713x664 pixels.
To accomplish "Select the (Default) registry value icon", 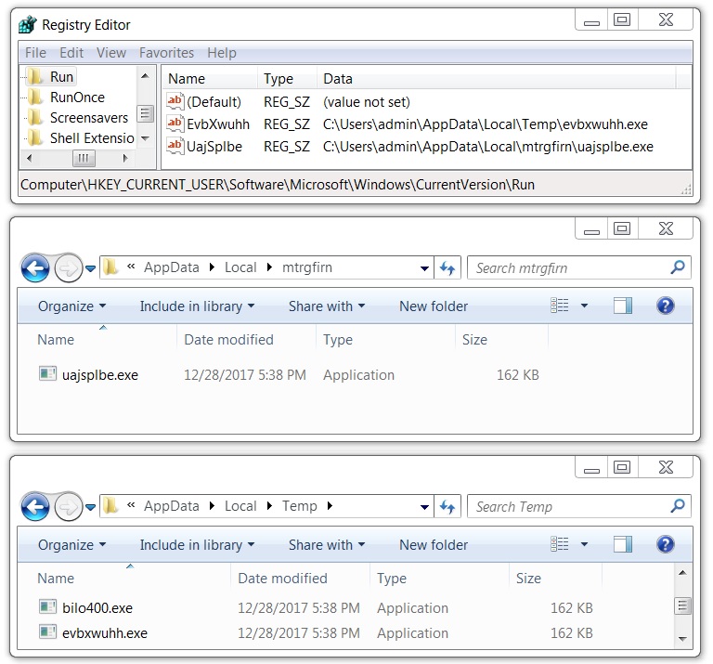I will [175, 101].
